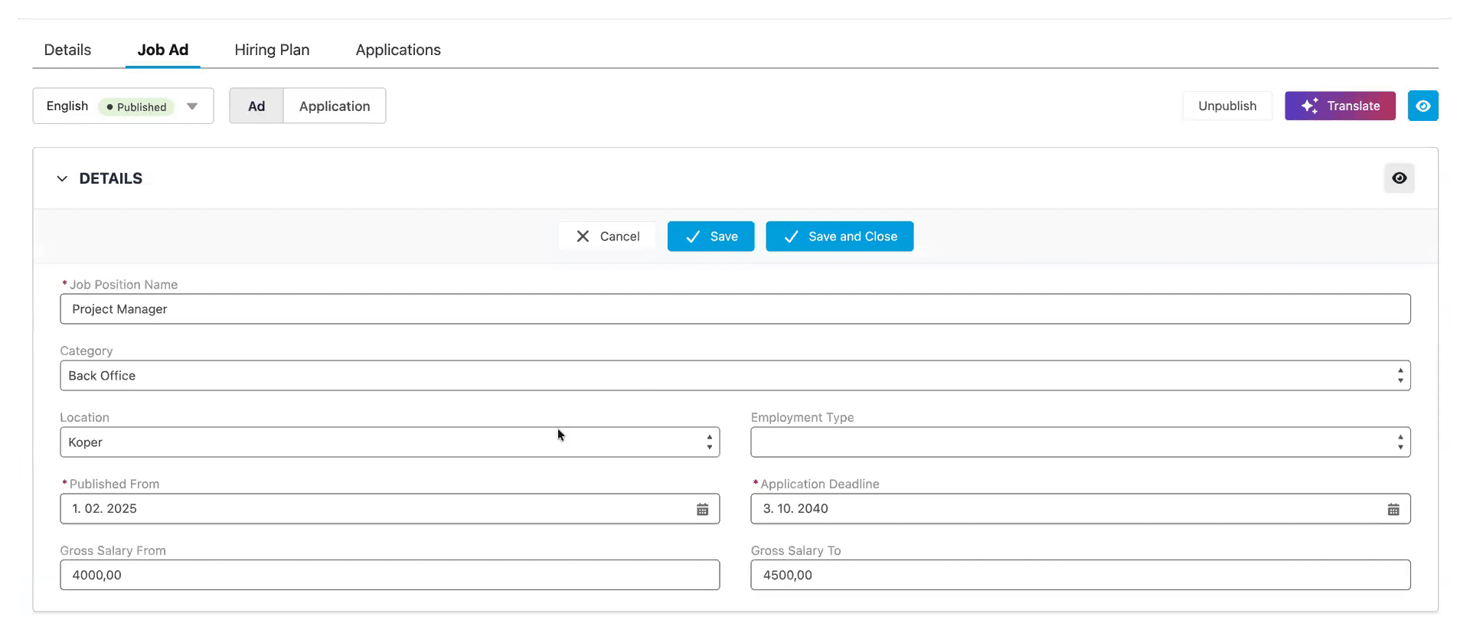Collapse the DETAILS section chevron
1470x633 pixels.
(62, 178)
